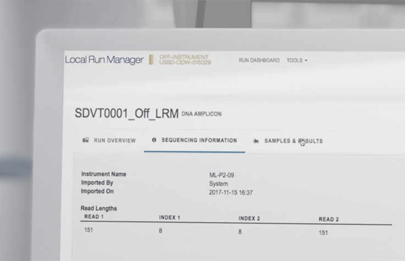
Task: Click the SDVT0001_Off_LRM run title
Action: point(127,114)
